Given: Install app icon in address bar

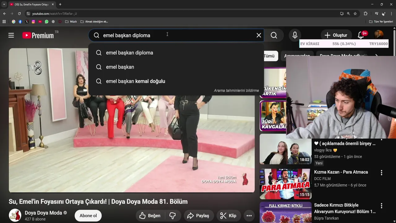Looking at the screenshot, I should click(342, 14).
